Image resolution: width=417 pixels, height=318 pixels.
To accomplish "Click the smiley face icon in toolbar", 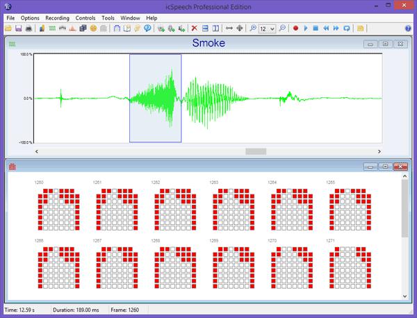I will 93,28.
